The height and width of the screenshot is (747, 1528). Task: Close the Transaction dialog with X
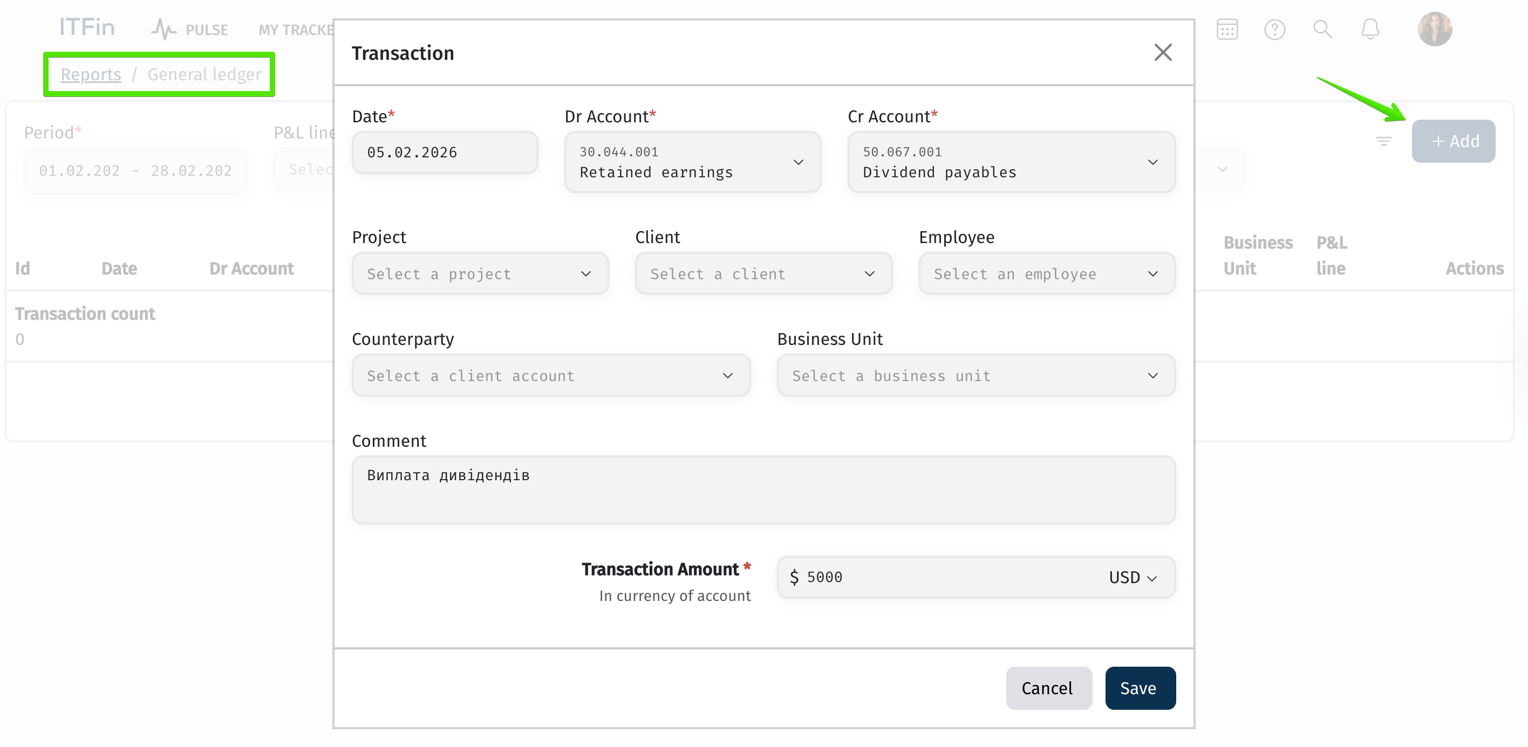(x=1162, y=53)
